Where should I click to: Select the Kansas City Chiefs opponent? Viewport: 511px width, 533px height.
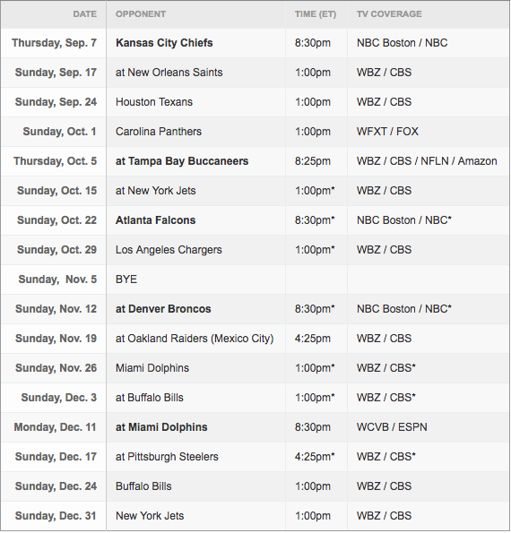(x=164, y=43)
